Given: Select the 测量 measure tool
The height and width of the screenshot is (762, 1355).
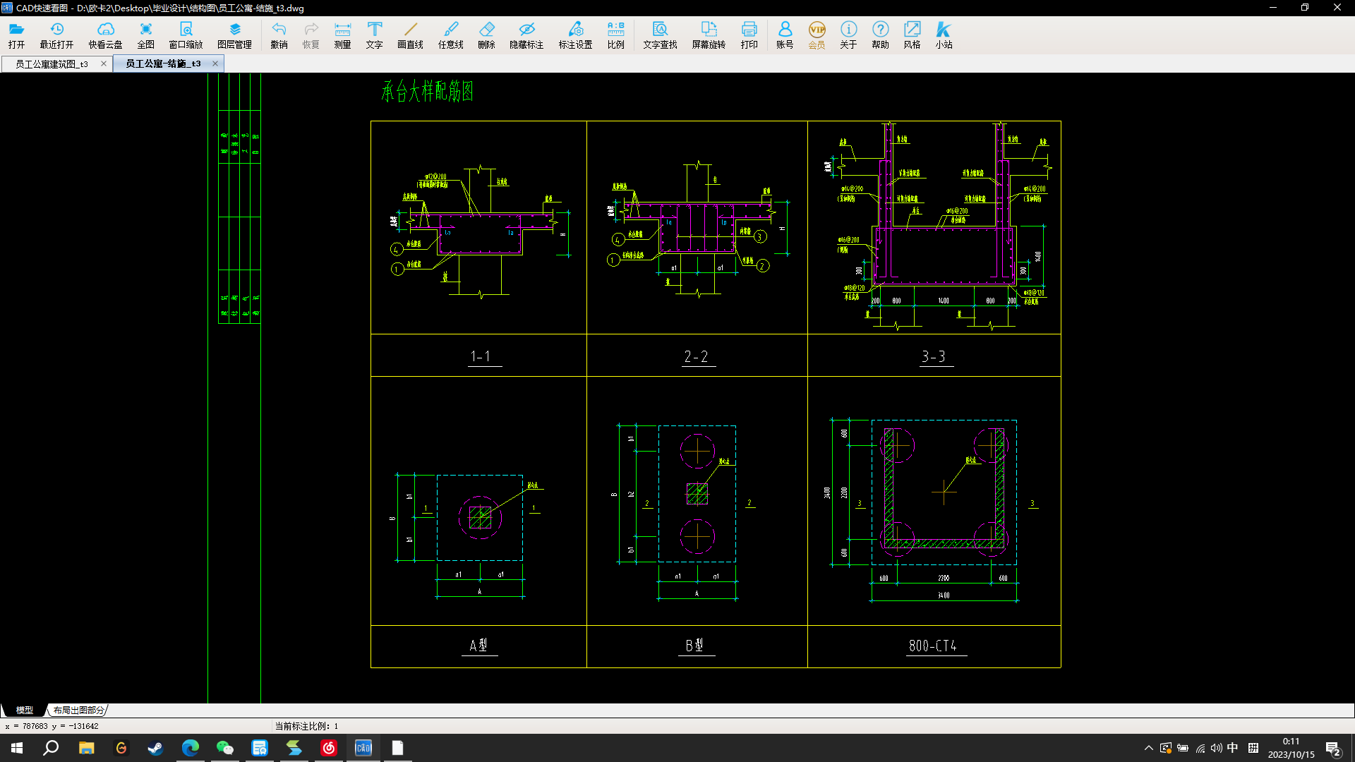Looking at the screenshot, I should pos(342,35).
